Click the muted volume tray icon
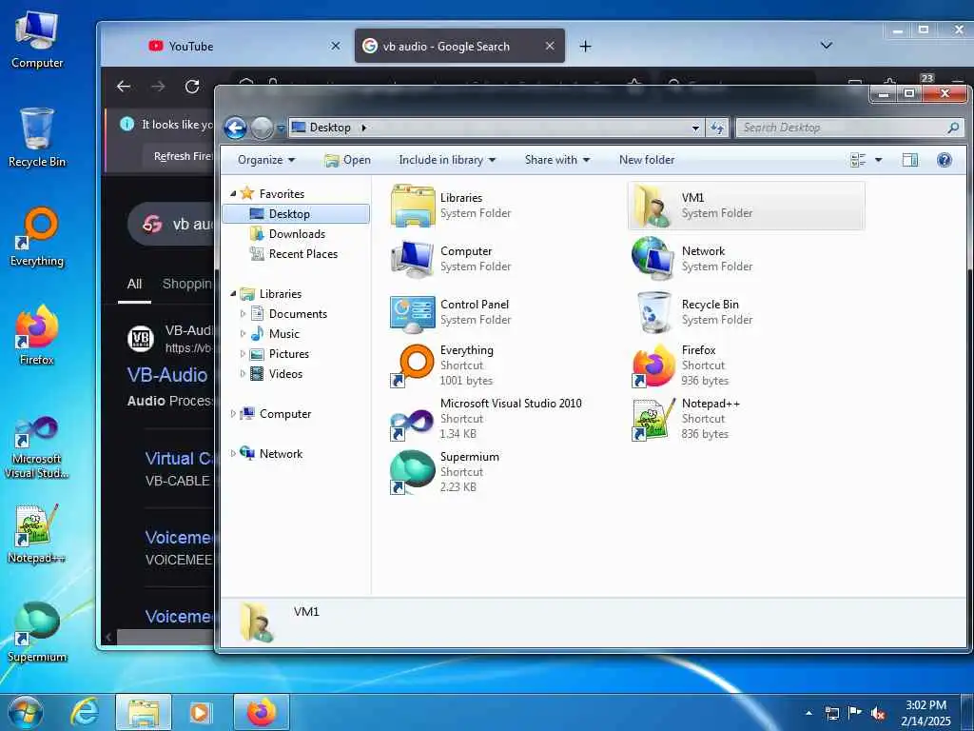 (877, 714)
